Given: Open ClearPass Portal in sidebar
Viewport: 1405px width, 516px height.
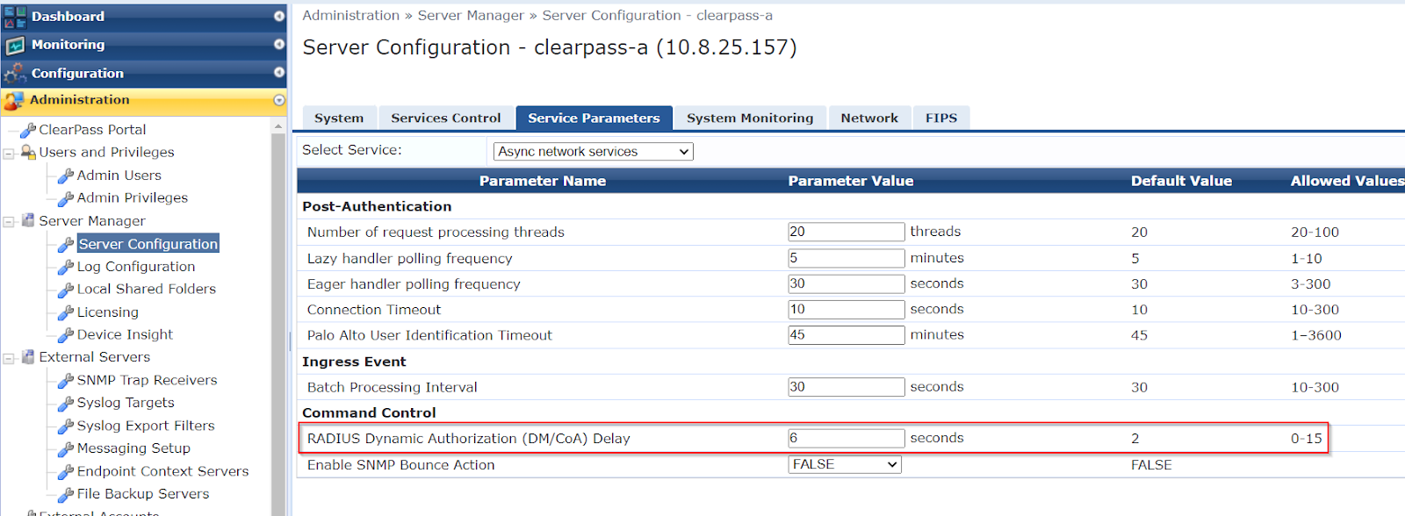Looking at the screenshot, I should click(92, 130).
